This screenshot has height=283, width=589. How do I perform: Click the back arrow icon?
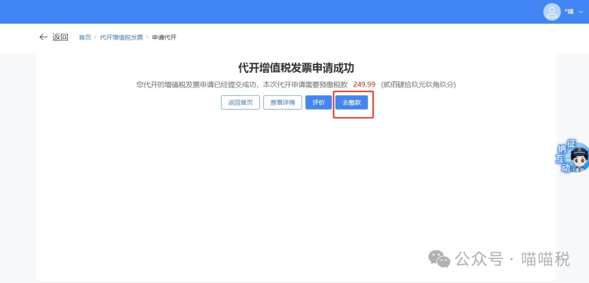pos(43,37)
